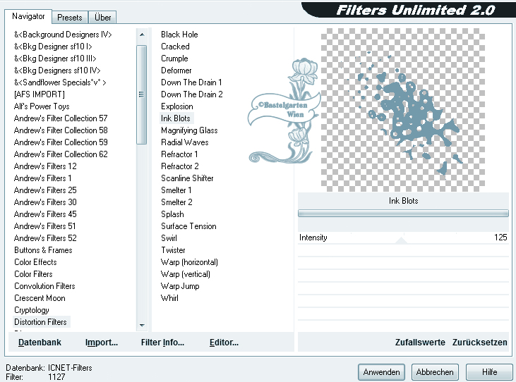The image size is (516, 382).
Task: Select Crescent Moon category
Action: pyautogui.click(x=40, y=298)
